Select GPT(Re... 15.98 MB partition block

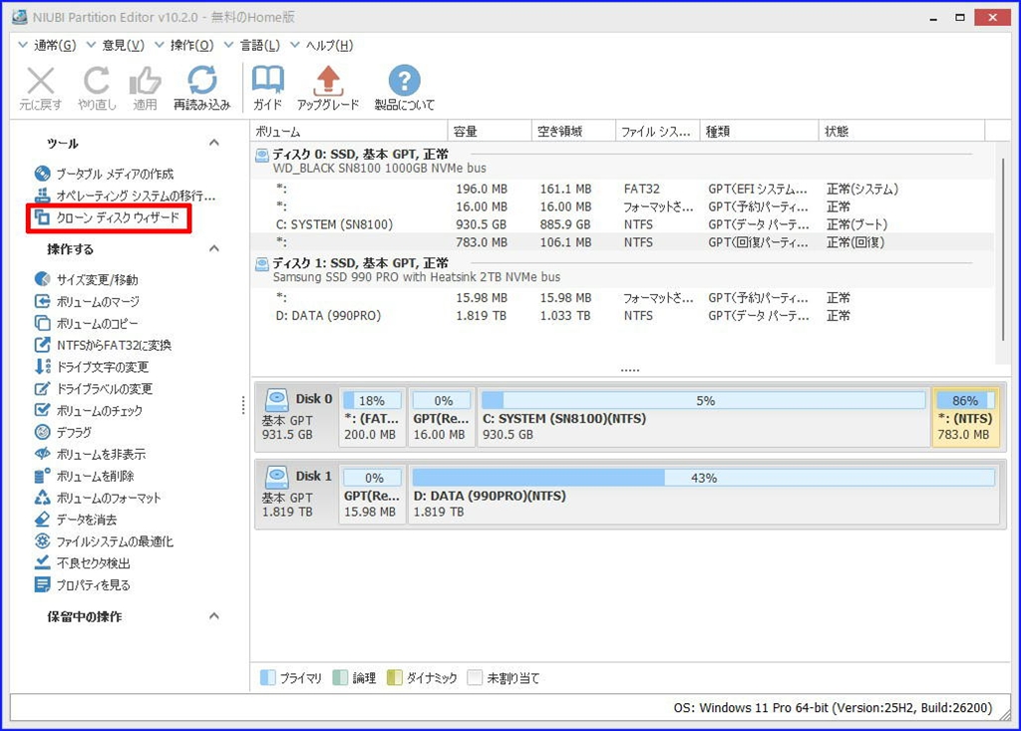coord(372,494)
